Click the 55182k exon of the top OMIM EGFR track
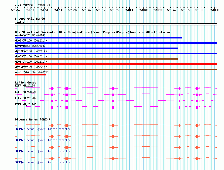This screenshot has height=170, width=224. coord(113,125)
